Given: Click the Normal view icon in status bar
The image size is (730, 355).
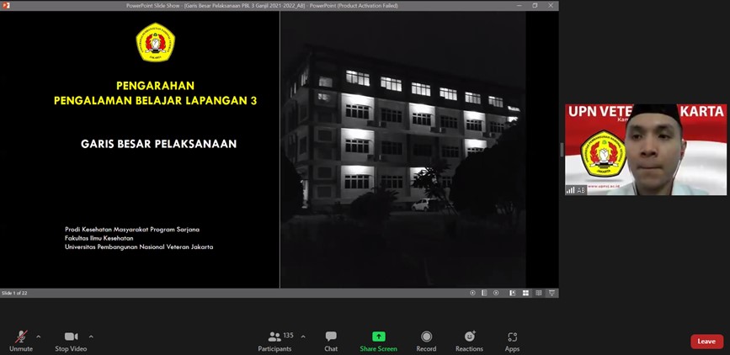Looking at the screenshot, I should coord(514,294).
